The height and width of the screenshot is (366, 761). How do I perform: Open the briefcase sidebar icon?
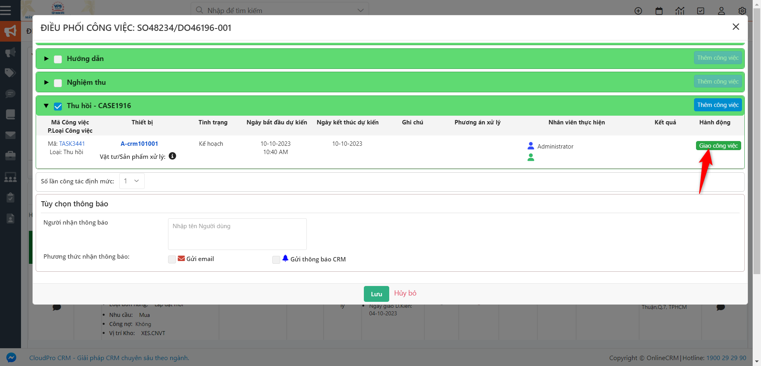pos(10,156)
